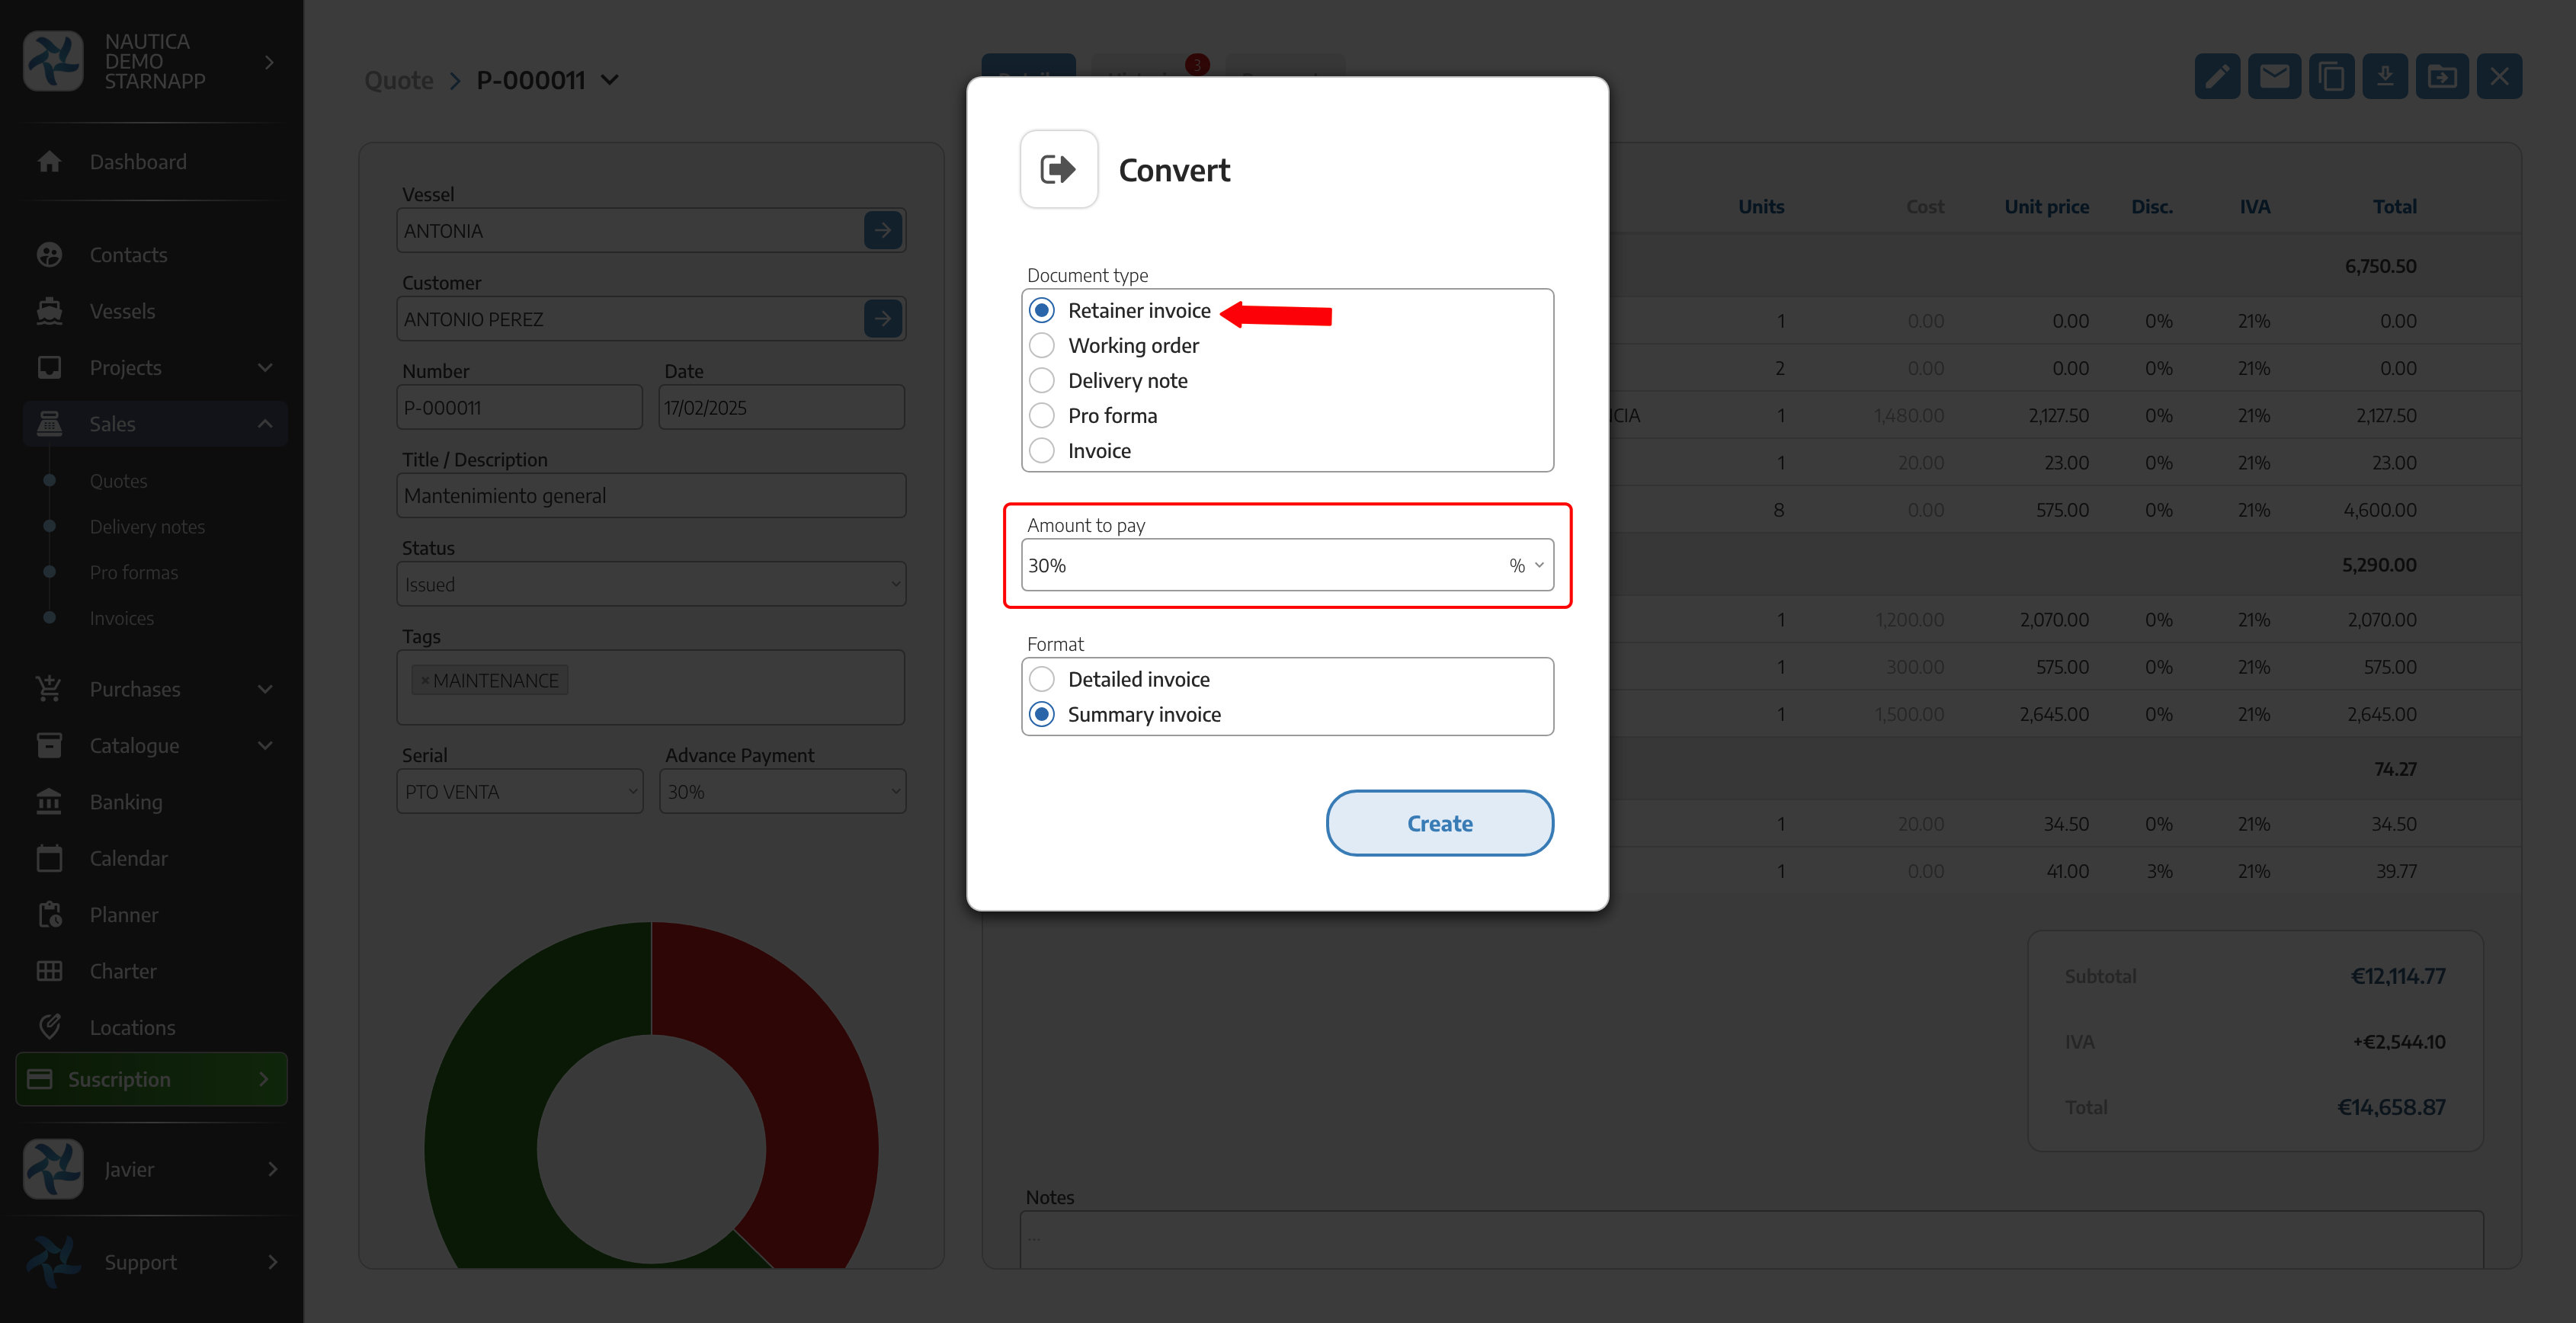The width and height of the screenshot is (2576, 1323).
Task: Click the Banking icon in sidebar
Action: click(x=49, y=802)
